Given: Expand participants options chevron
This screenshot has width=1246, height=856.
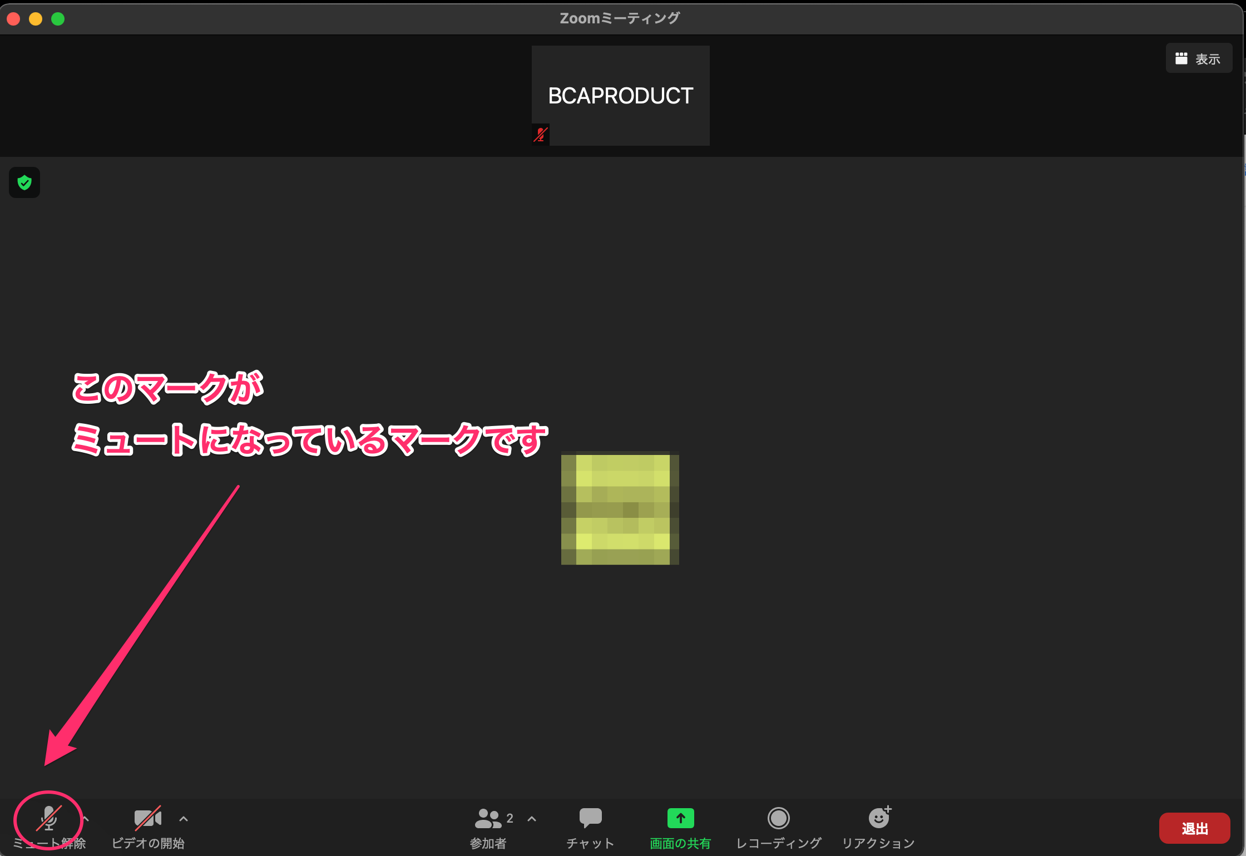Looking at the screenshot, I should (532, 819).
